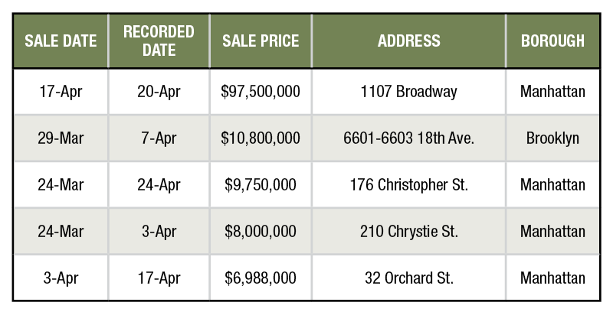Select the $10,800,000 sale price cell
This screenshot has width=613, height=312.
(261, 138)
